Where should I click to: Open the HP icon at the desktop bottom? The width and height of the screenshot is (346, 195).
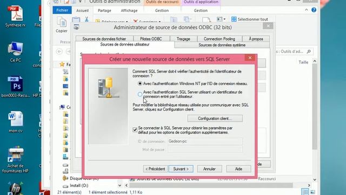pyautogui.click(x=16, y=188)
